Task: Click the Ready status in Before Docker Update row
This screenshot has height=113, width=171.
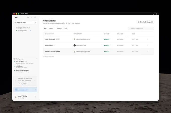Action: click(x=106, y=52)
